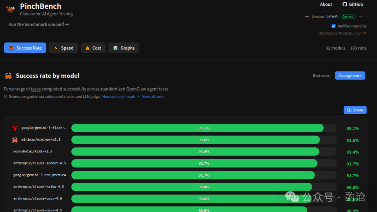Click model name google/gemini-3-pro-preview
This screenshot has width=377, height=212.
point(39,175)
